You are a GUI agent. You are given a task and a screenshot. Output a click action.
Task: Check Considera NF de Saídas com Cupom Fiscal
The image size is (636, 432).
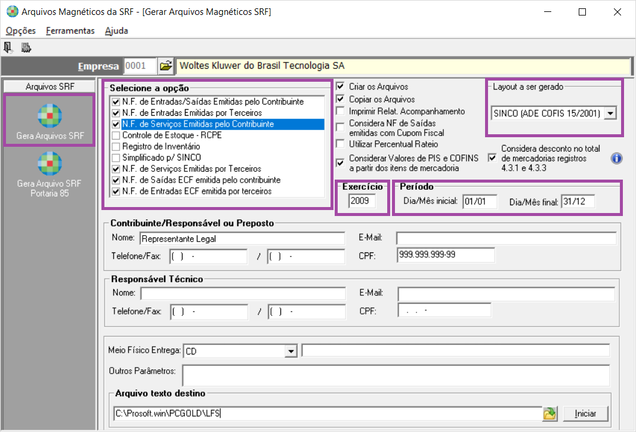[340, 127]
